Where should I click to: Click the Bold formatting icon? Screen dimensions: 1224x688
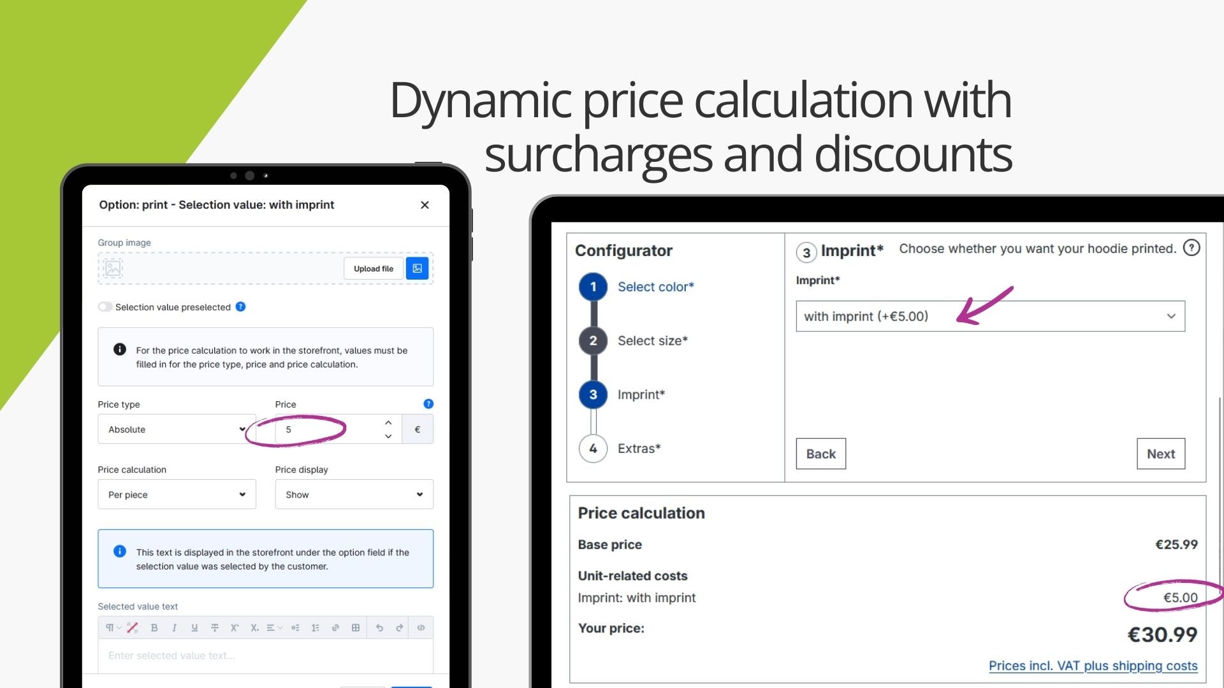click(x=154, y=627)
